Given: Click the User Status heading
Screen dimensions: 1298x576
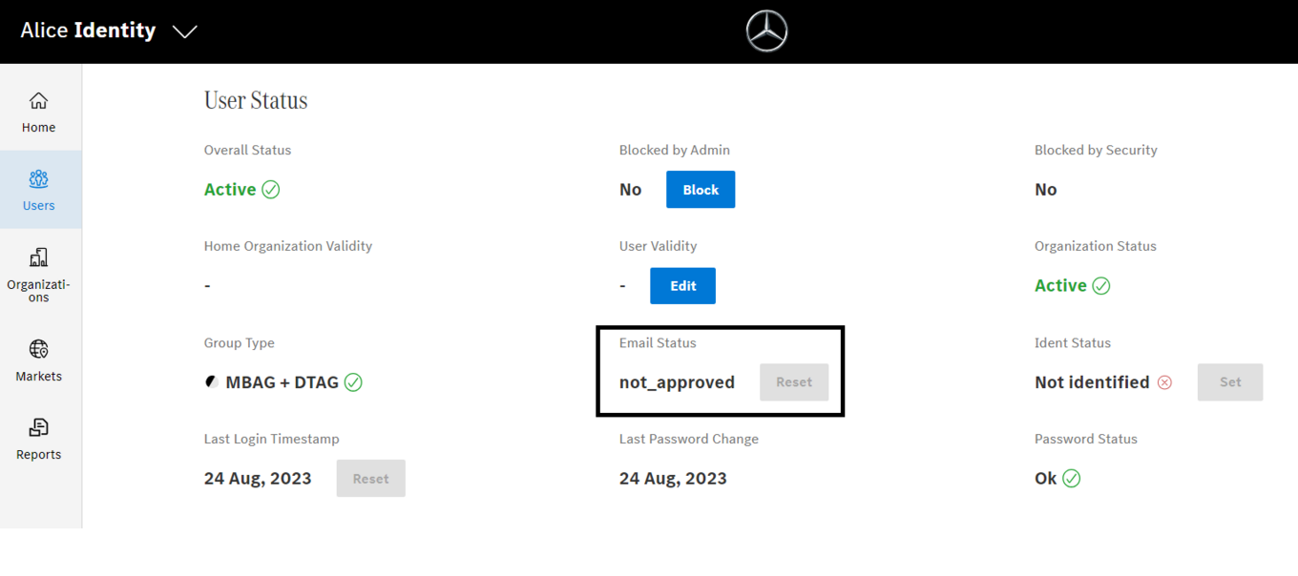Looking at the screenshot, I should [x=256, y=101].
